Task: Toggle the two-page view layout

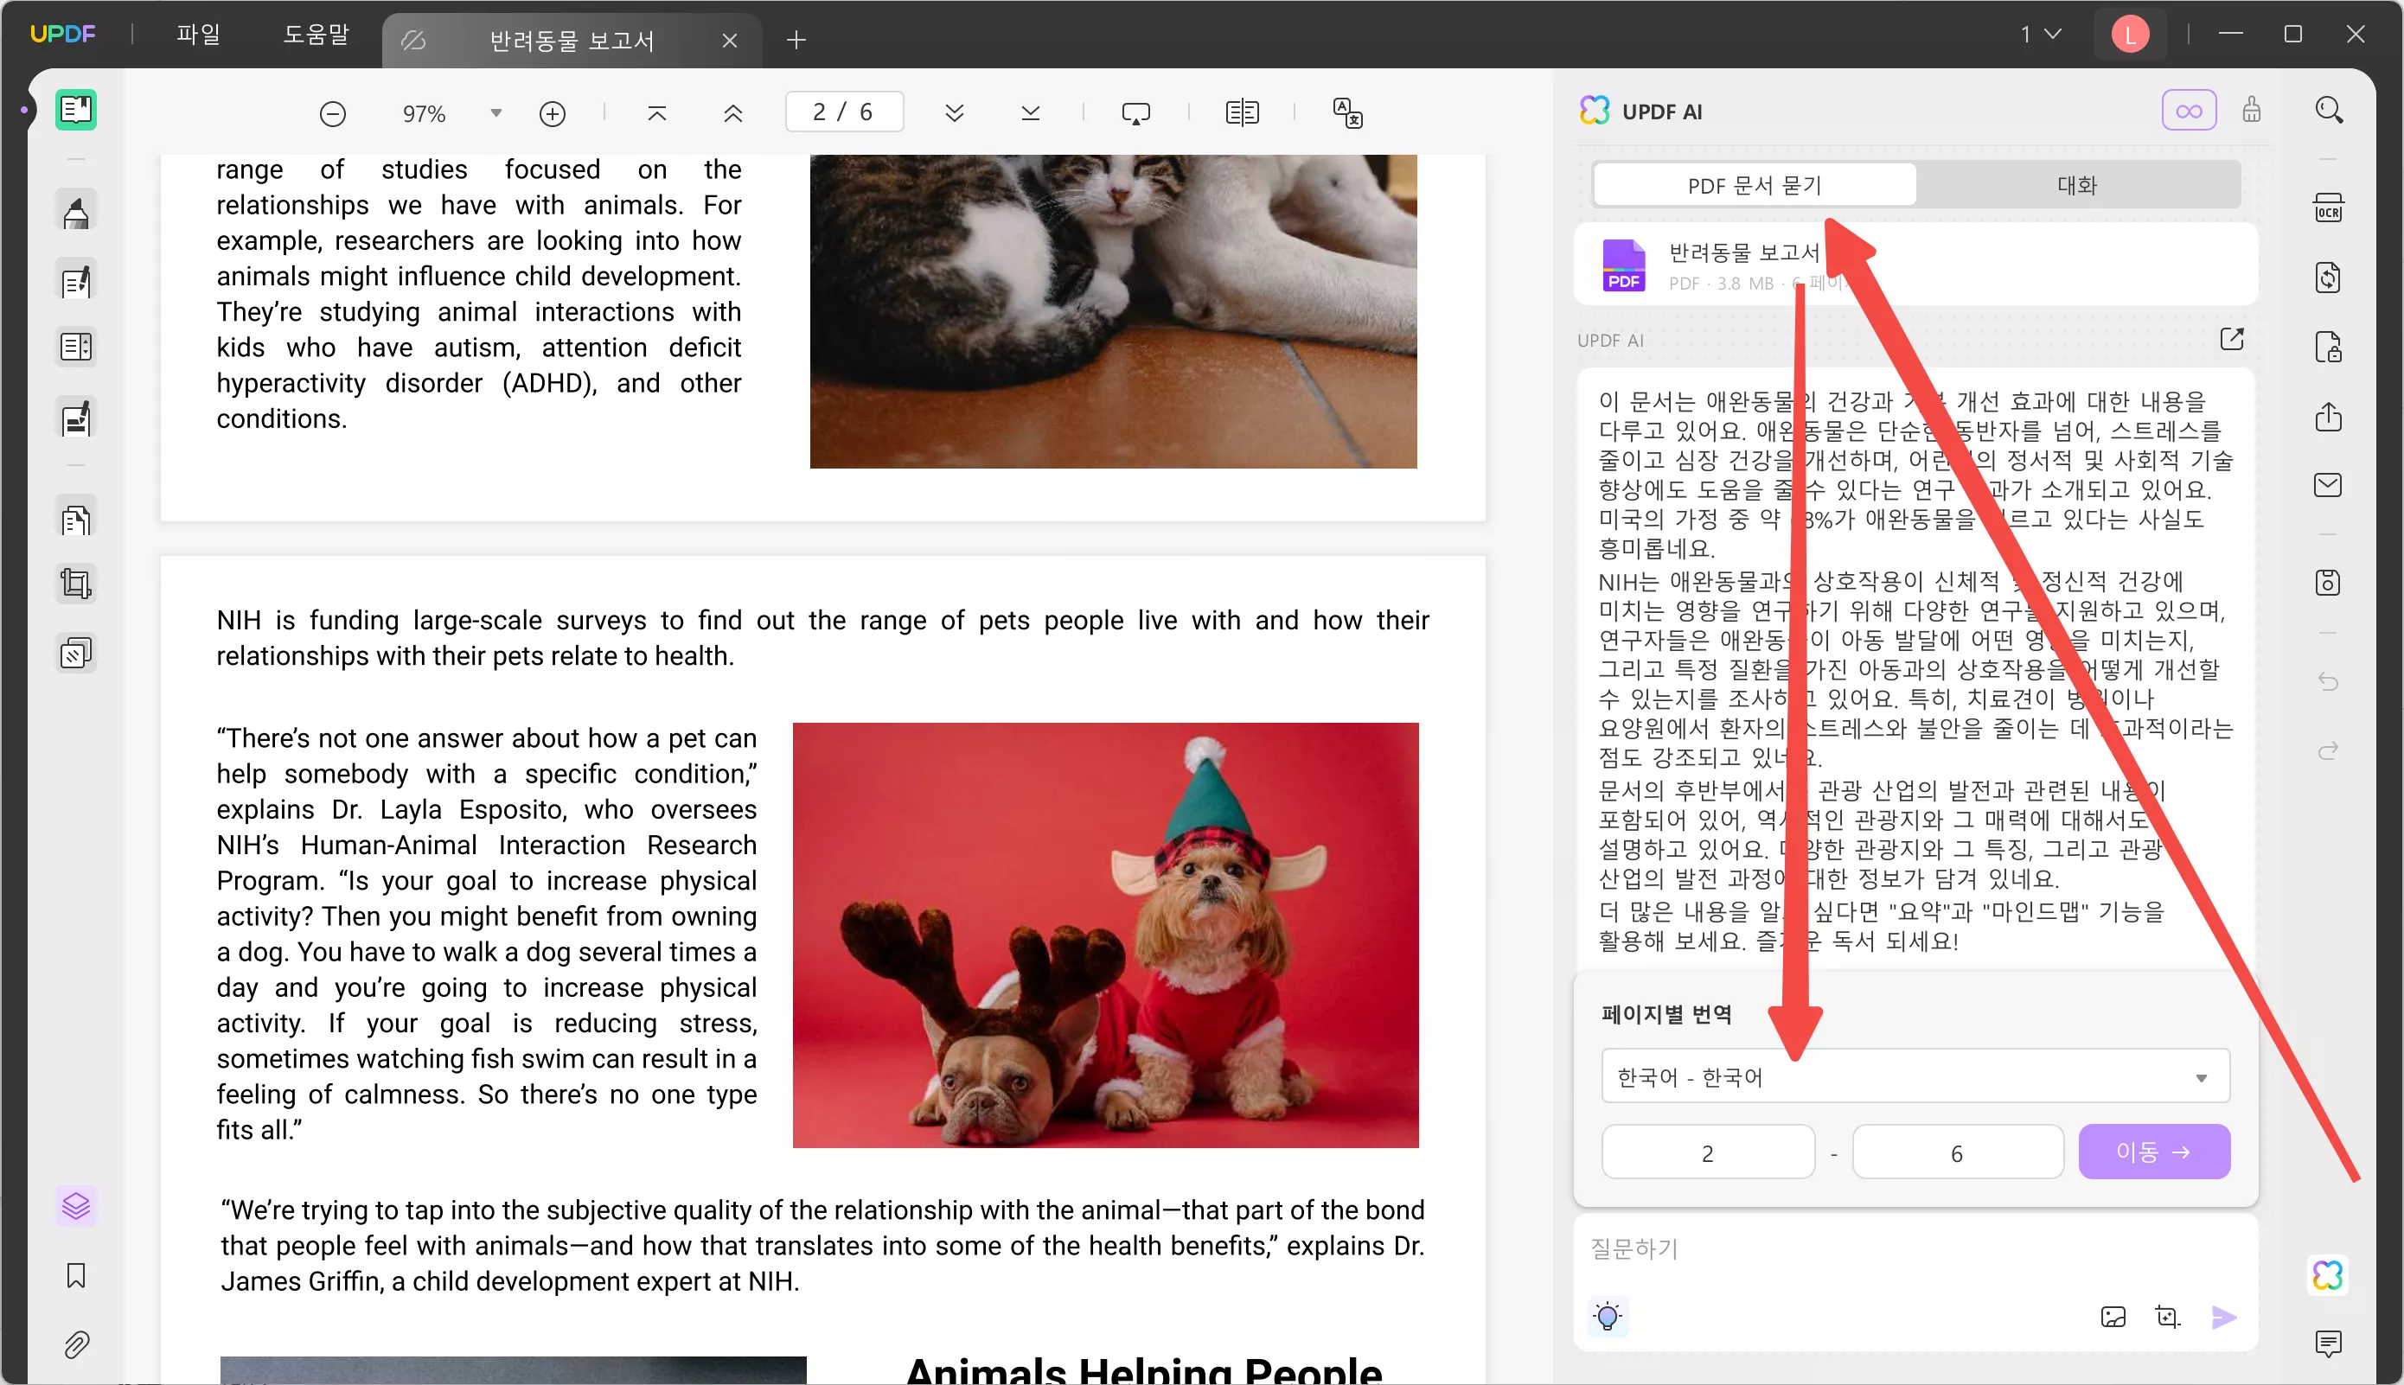Action: [1242, 114]
